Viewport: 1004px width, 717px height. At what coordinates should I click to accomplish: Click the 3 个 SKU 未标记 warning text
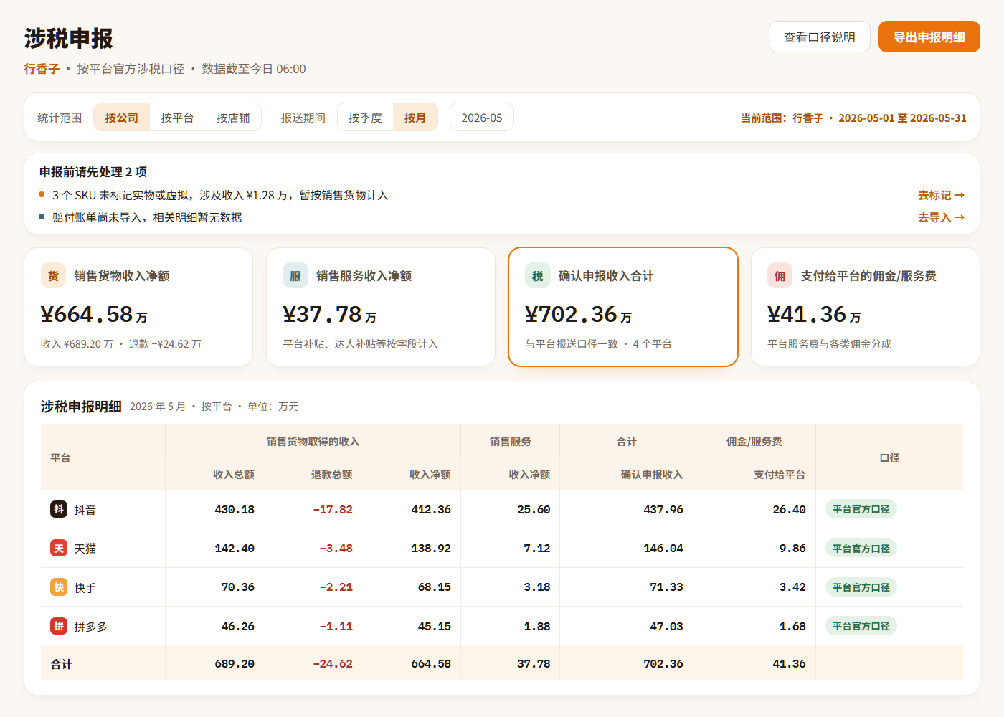pyautogui.click(x=220, y=195)
